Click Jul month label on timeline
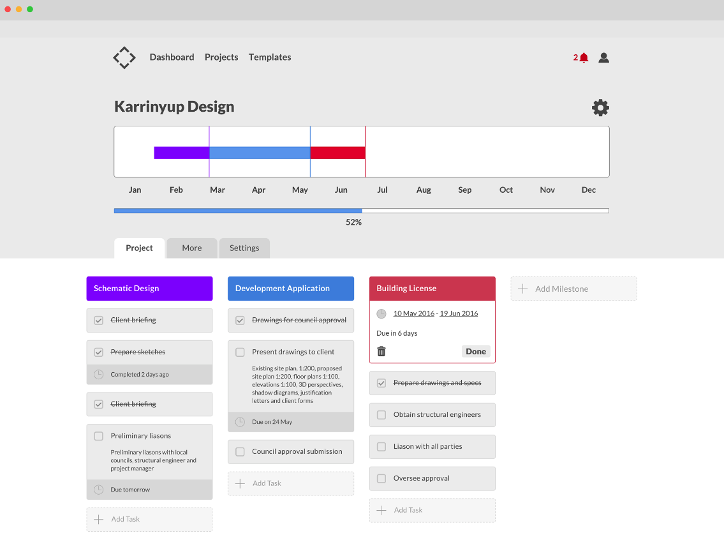This screenshot has width=724, height=542. click(x=382, y=190)
